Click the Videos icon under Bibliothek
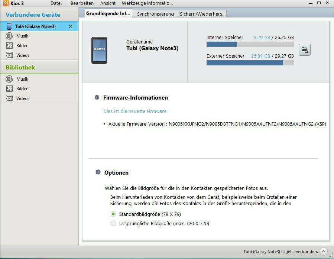The height and width of the screenshot is (259, 334). click(9, 98)
